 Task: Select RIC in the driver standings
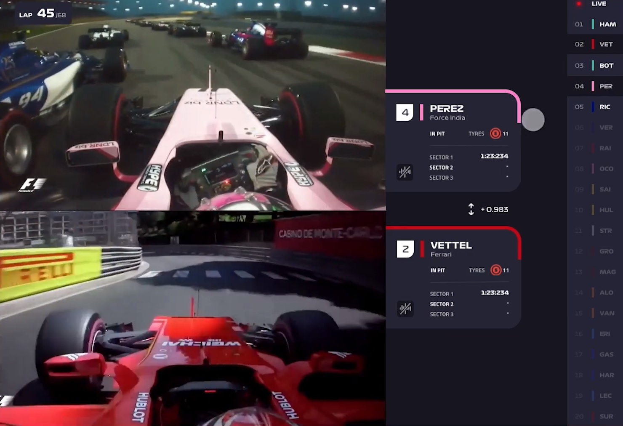tap(595, 107)
